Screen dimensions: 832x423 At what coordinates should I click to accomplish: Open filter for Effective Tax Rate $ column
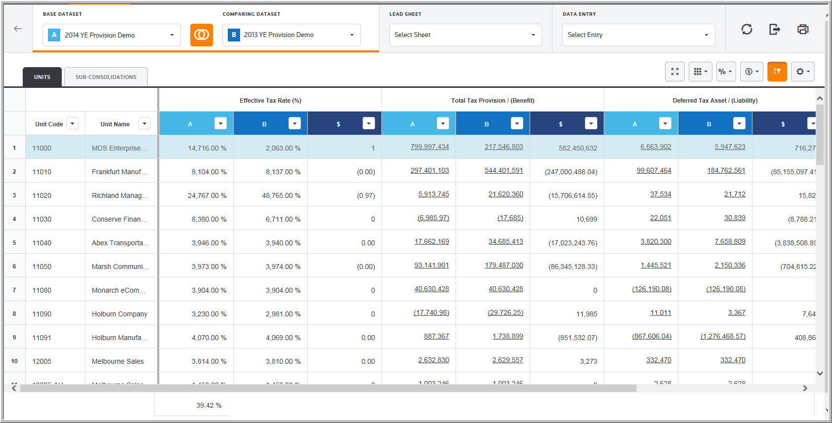coord(369,123)
